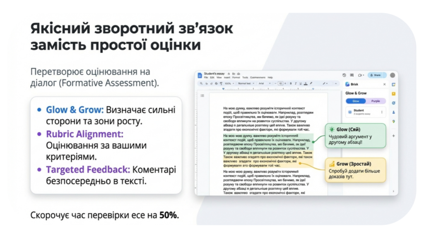Open the File menu
424x238 pixels.
click(206, 77)
